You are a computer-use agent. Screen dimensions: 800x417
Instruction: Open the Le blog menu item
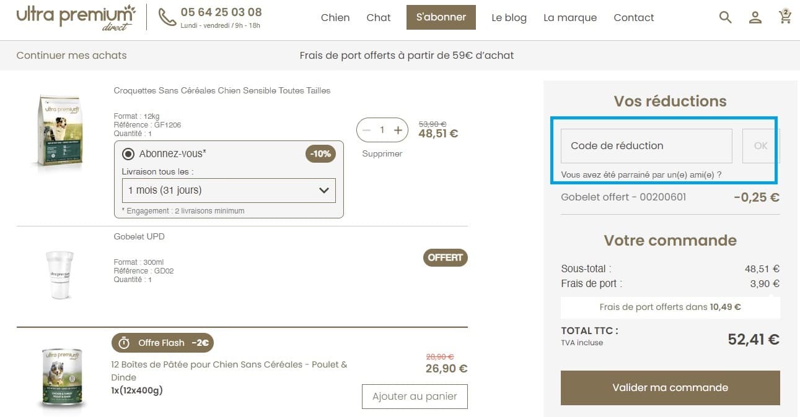click(x=509, y=17)
